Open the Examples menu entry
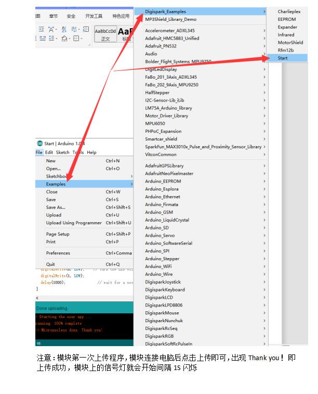Screen dimensions: 318x394 pos(56,184)
